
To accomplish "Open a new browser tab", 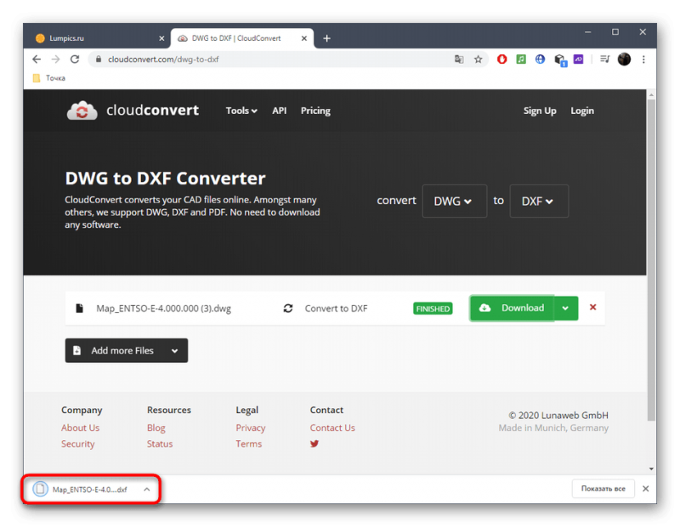I will pyautogui.click(x=326, y=38).
